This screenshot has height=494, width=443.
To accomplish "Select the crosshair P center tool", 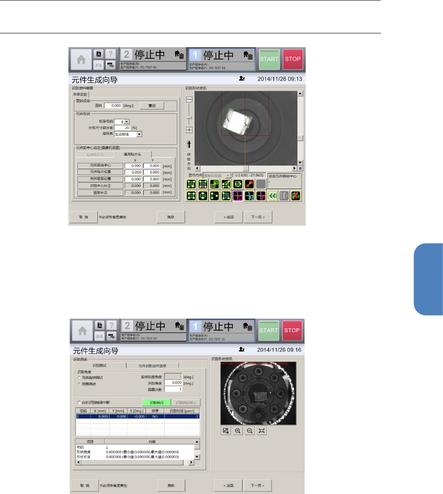I will (x=261, y=196).
